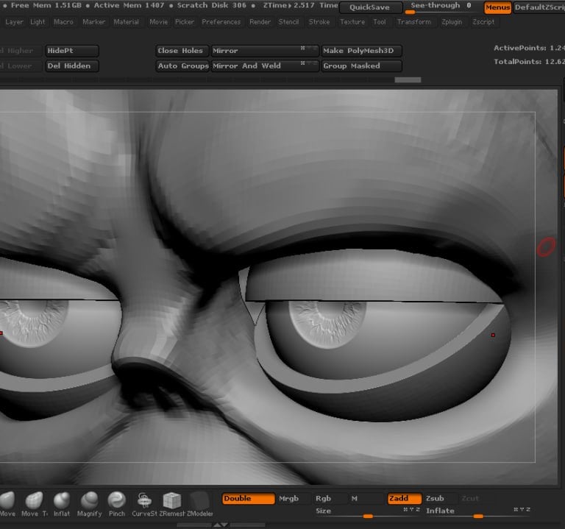Open the Layer menu

pyautogui.click(x=14, y=22)
